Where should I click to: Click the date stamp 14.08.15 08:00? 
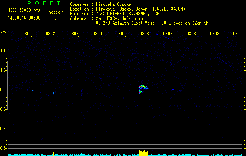coord(24,18)
